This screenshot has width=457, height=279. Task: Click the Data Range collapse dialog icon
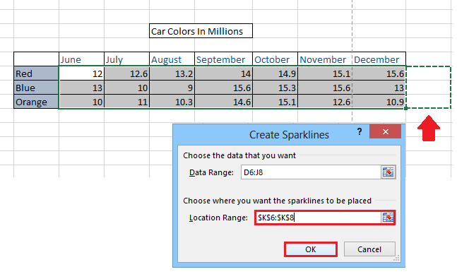[x=388, y=172]
